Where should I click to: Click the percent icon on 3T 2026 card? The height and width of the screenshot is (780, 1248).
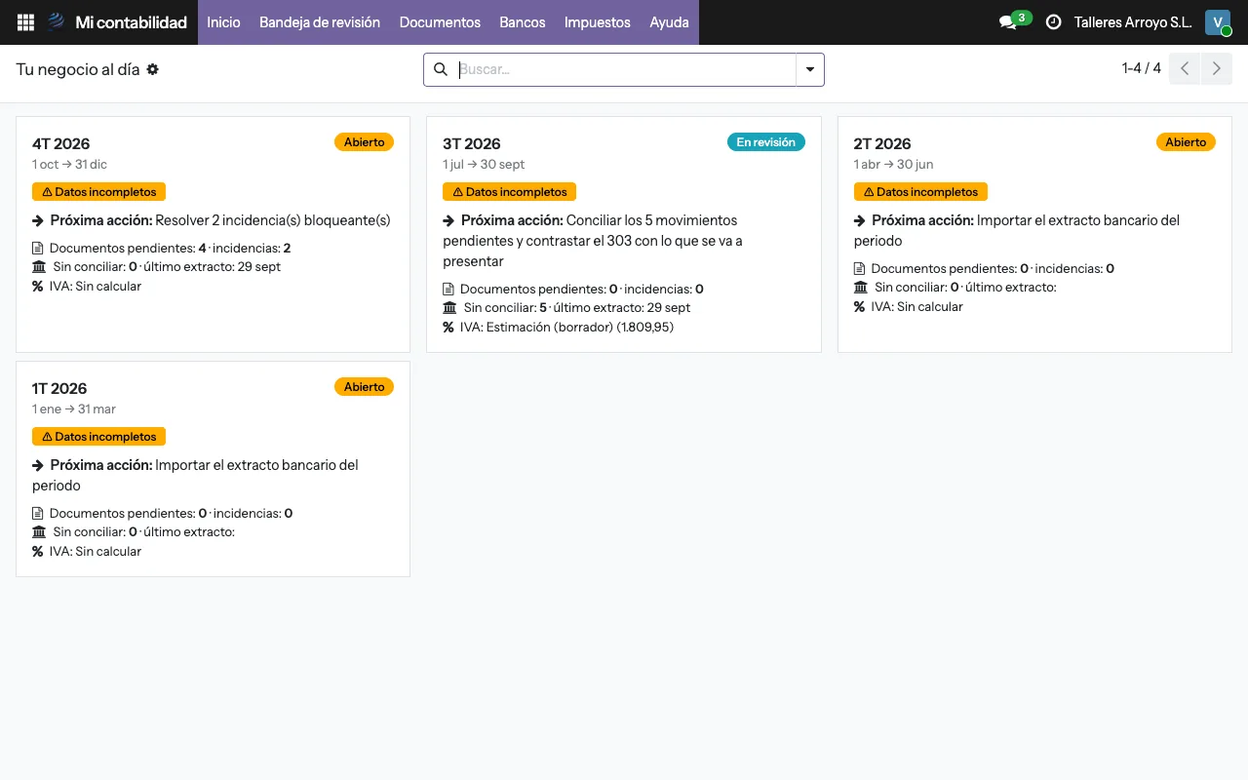point(448,328)
